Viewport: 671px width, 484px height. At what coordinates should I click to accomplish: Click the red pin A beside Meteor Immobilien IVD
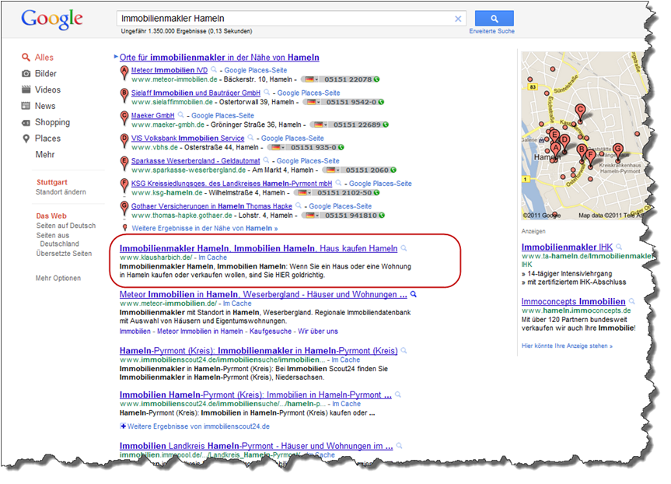coord(124,73)
